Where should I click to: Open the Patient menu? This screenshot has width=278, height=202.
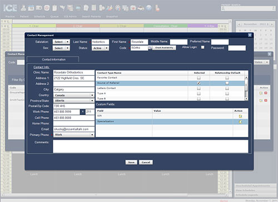24,16
